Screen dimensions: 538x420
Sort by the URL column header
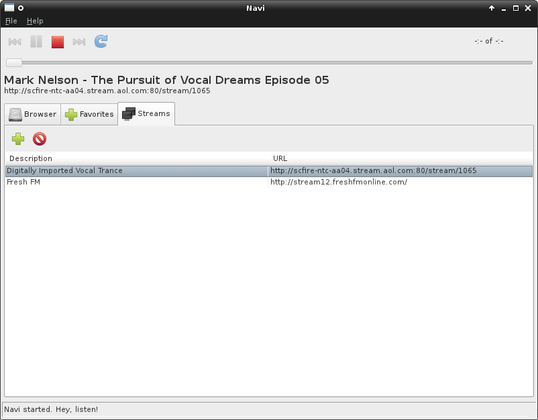point(400,158)
